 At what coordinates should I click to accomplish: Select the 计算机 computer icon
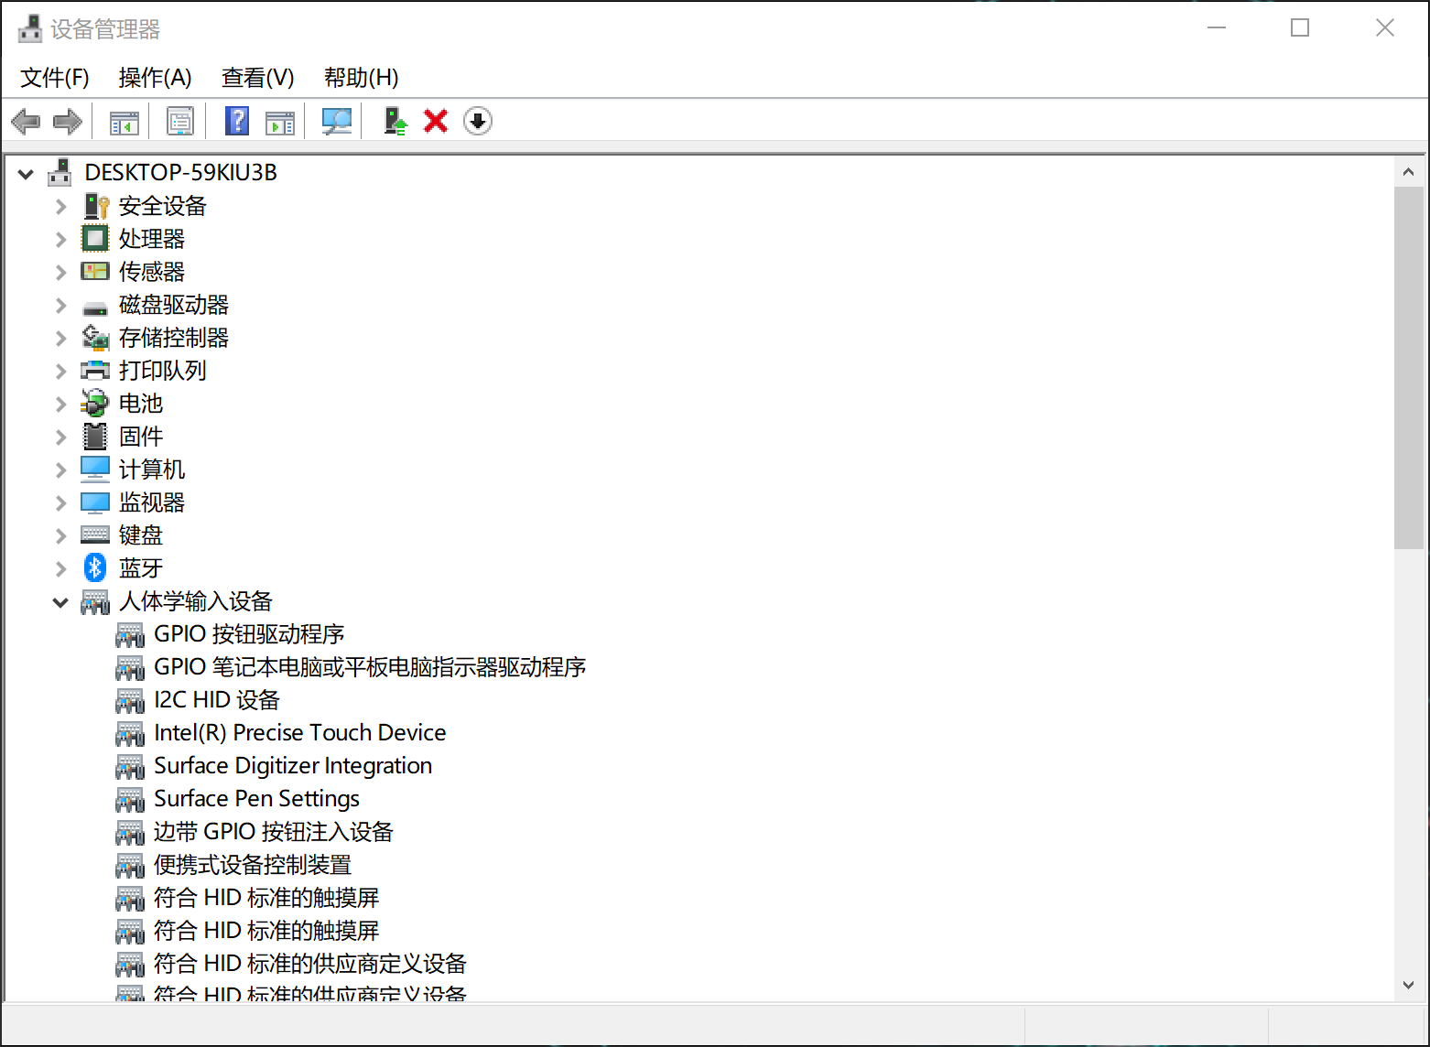(95, 470)
